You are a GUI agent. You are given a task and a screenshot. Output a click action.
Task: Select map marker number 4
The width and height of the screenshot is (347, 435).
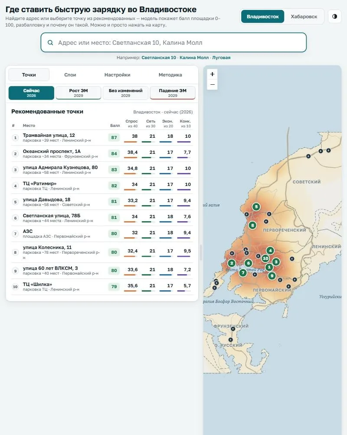tap(270, 250)
